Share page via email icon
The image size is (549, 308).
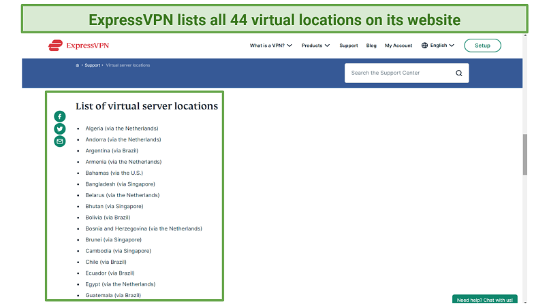pos(60,141)
